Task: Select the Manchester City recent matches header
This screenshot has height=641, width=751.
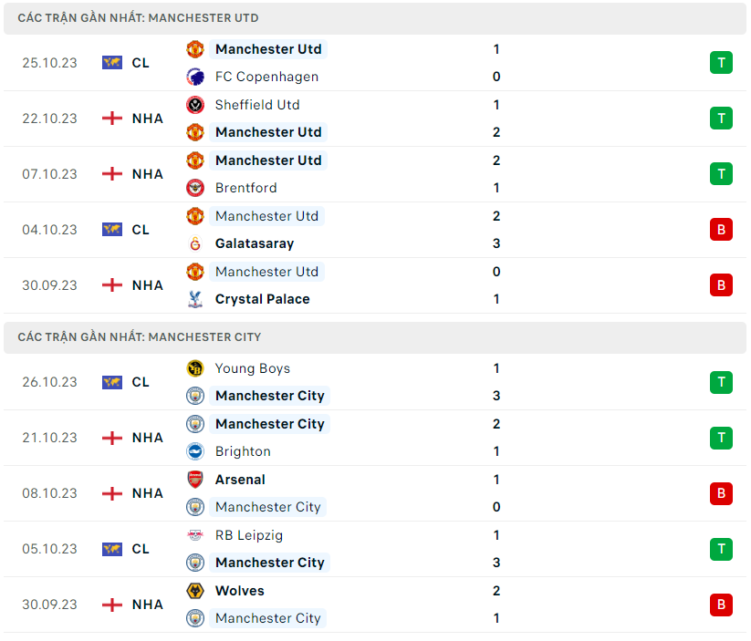Action: click(x=140, y=337)
